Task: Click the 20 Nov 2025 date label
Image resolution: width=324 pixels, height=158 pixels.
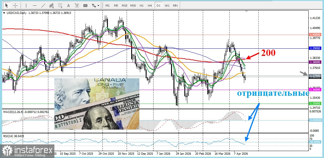Action: click(x=126, y=154)
